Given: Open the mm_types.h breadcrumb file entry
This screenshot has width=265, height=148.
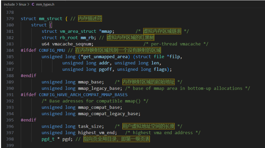Looking at the screenshot, I should coord(45,5).
